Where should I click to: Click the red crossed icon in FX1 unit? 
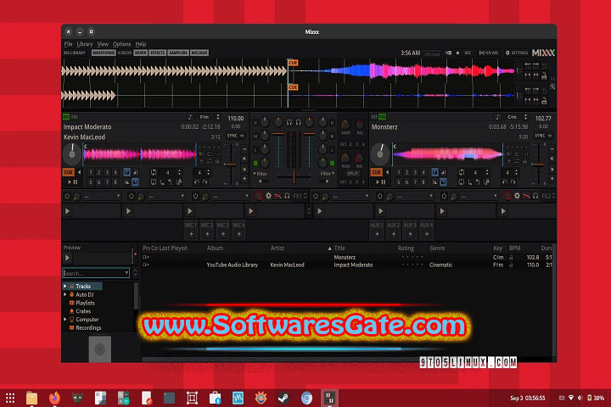[277, 196]
